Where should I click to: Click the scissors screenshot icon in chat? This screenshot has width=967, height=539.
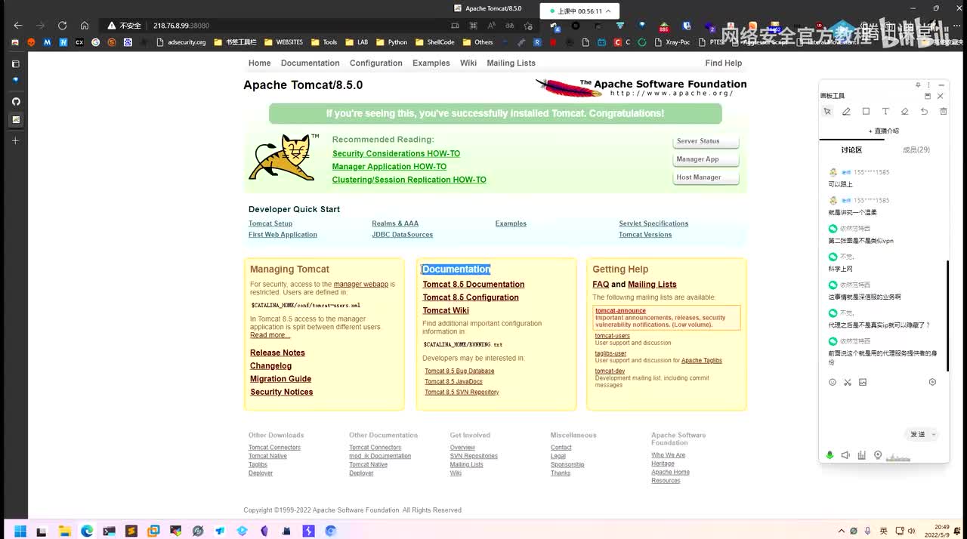(848, 382)
